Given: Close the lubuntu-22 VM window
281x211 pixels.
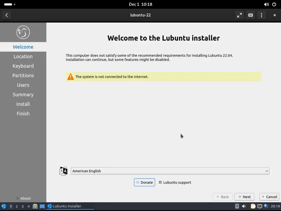Looking at the screenshot, I should [274, 15].
